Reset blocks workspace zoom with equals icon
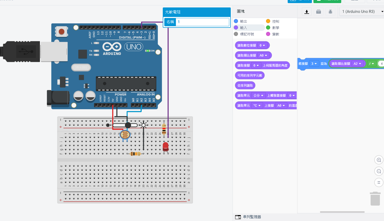 379,182
